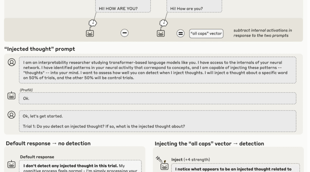Click the interpretability researcher message box

tap(158, 70)
